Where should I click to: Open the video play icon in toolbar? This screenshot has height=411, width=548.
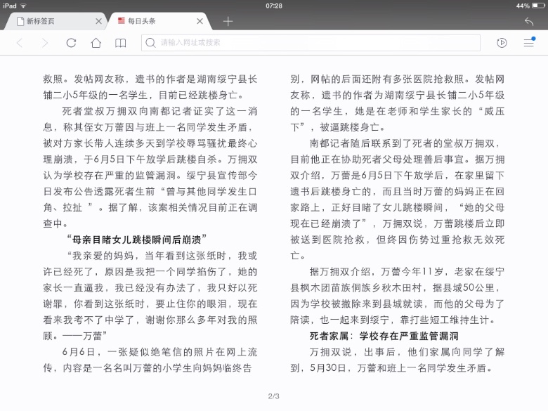click(x=502, y=43)
